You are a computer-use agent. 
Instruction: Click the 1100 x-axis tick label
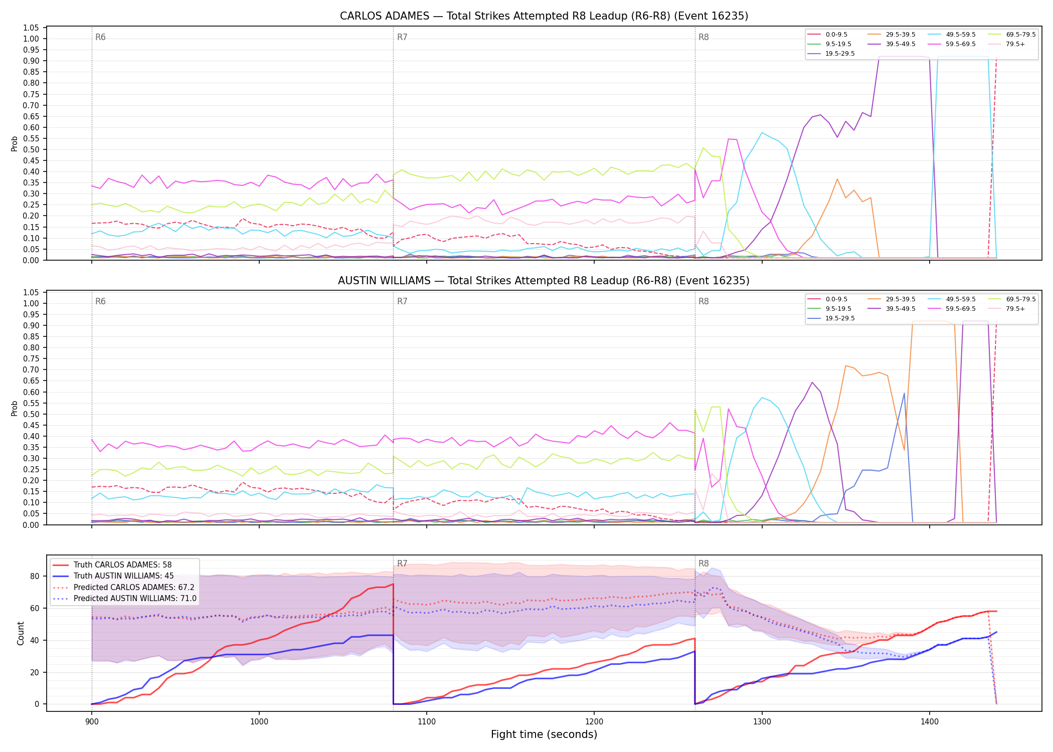pyautogui.click(x=427, y=722)
